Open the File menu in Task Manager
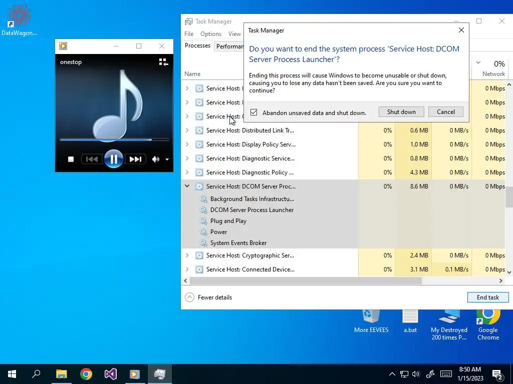Viewport: 513px width, 384px height. [x=189, y=34]
